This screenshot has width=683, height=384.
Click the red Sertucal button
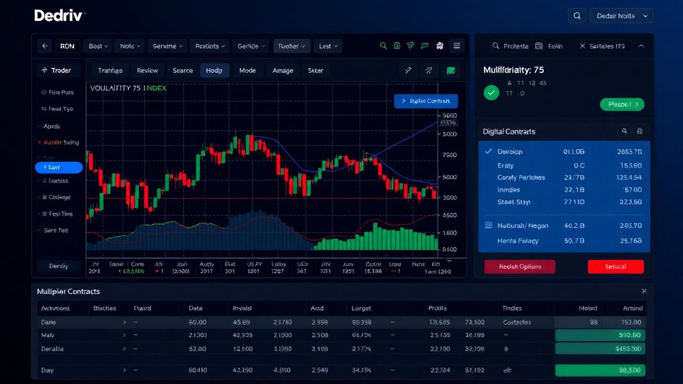[x=616, y=267]
